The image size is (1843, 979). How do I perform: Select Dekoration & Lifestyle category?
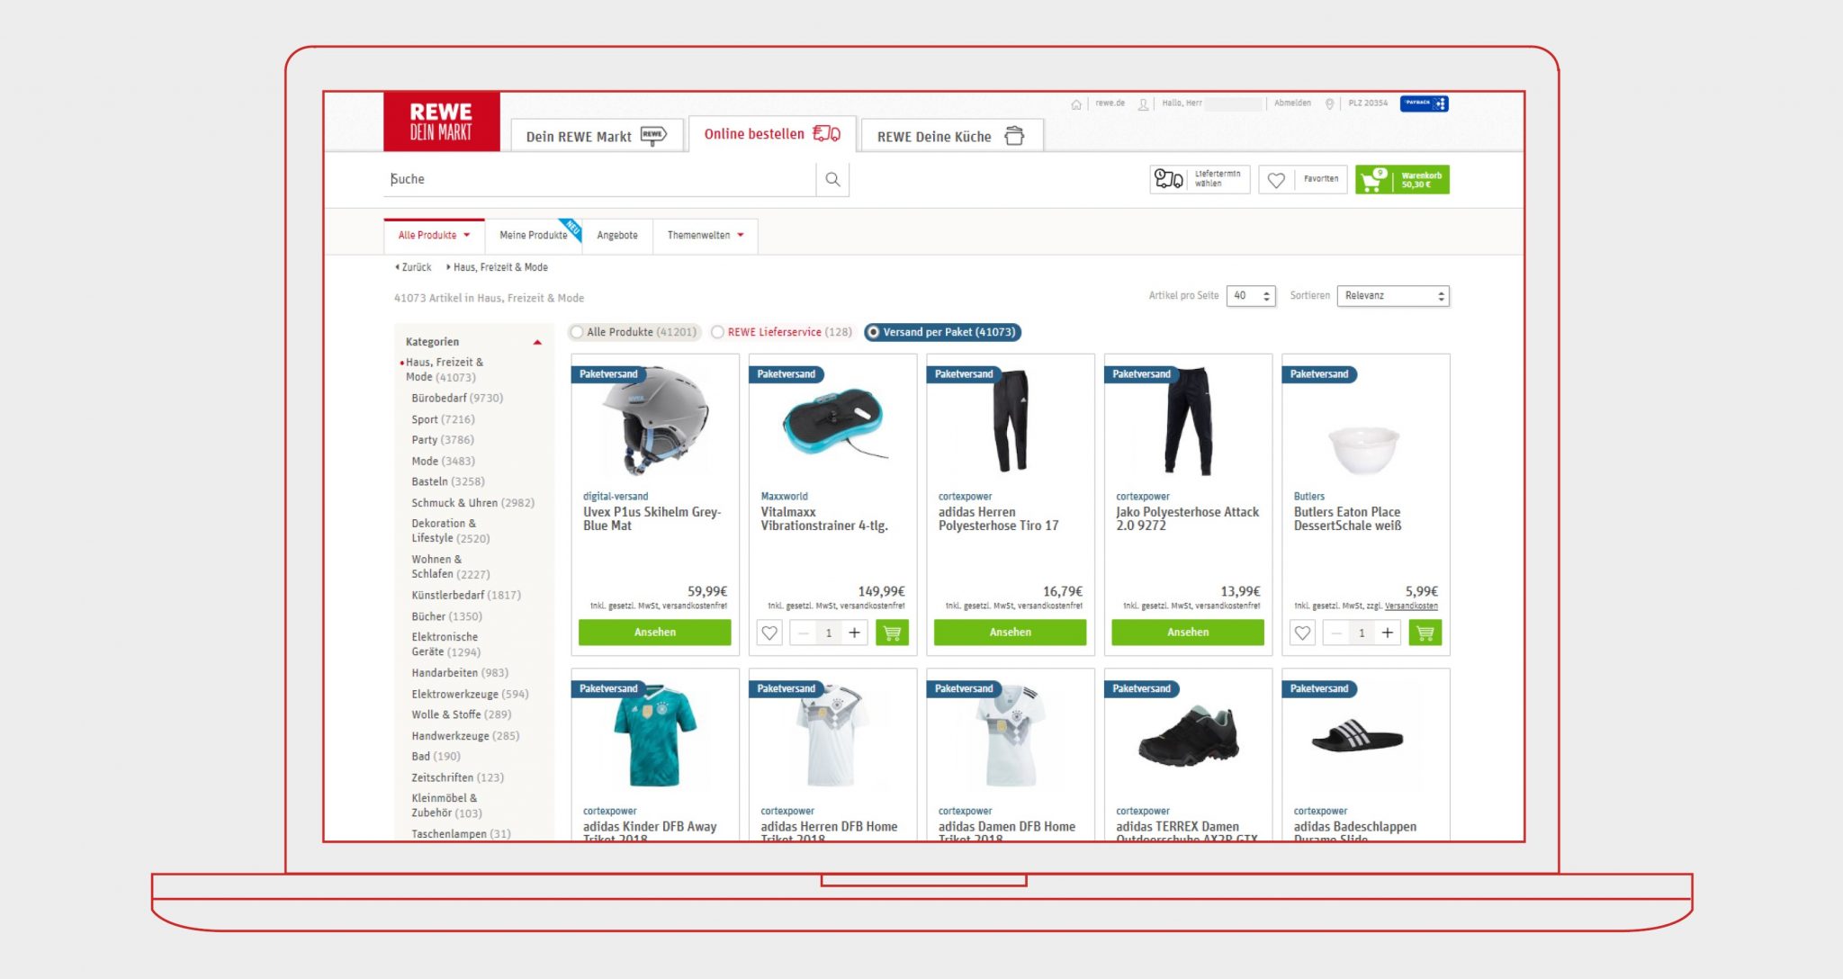click(450, 531)
